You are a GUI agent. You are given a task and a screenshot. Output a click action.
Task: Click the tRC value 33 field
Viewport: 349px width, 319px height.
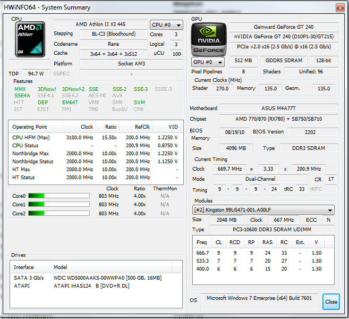[302, 189]
